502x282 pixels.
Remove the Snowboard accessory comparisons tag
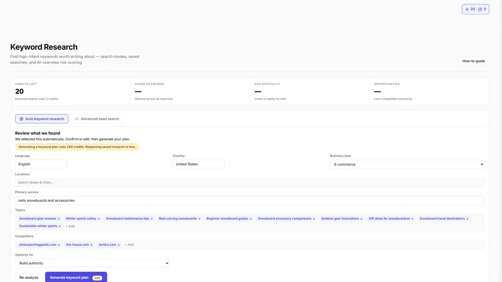314,219
